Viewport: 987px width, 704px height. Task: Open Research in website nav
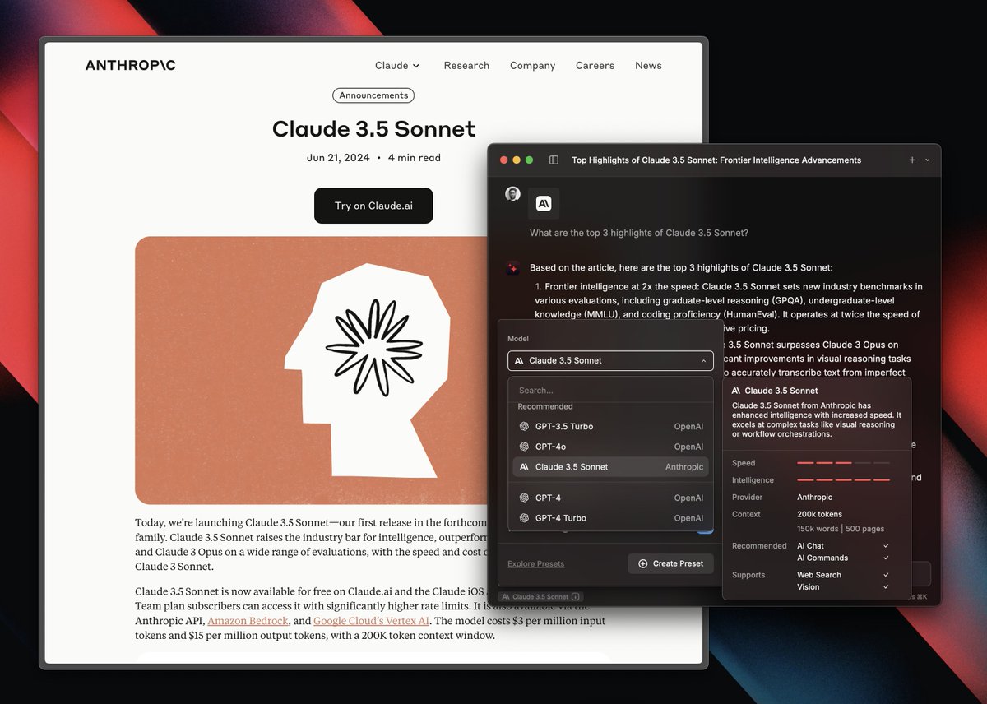[466, 66]
